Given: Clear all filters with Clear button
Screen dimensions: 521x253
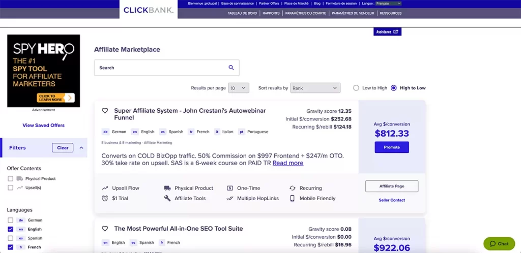Looking at the screenshot, I should click(63, 148).
